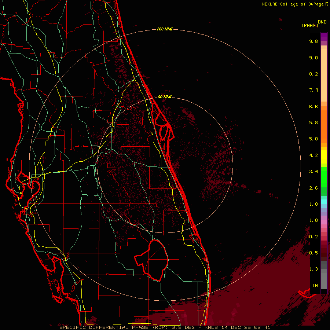Click the TH label on the color scale

click(x=315, y=285)
